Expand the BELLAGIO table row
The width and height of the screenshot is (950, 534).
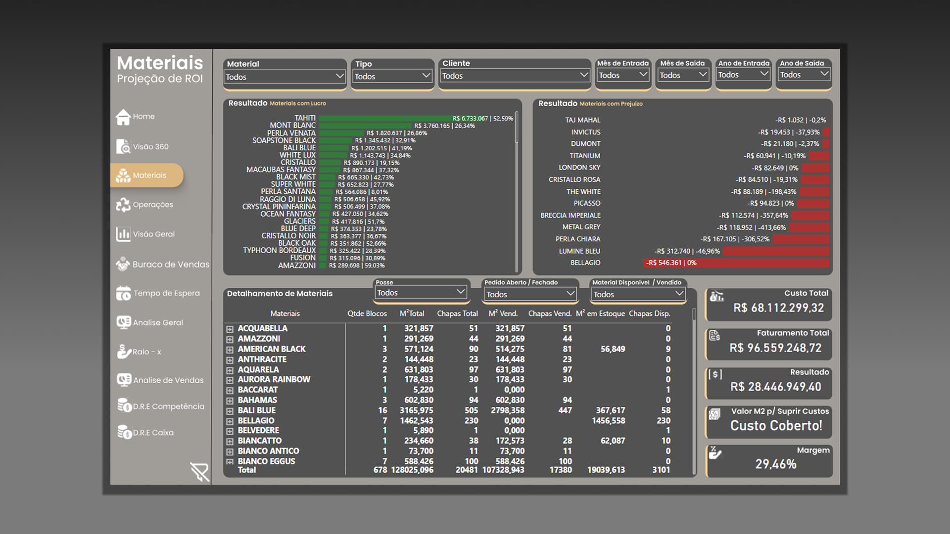pos(230,422)
